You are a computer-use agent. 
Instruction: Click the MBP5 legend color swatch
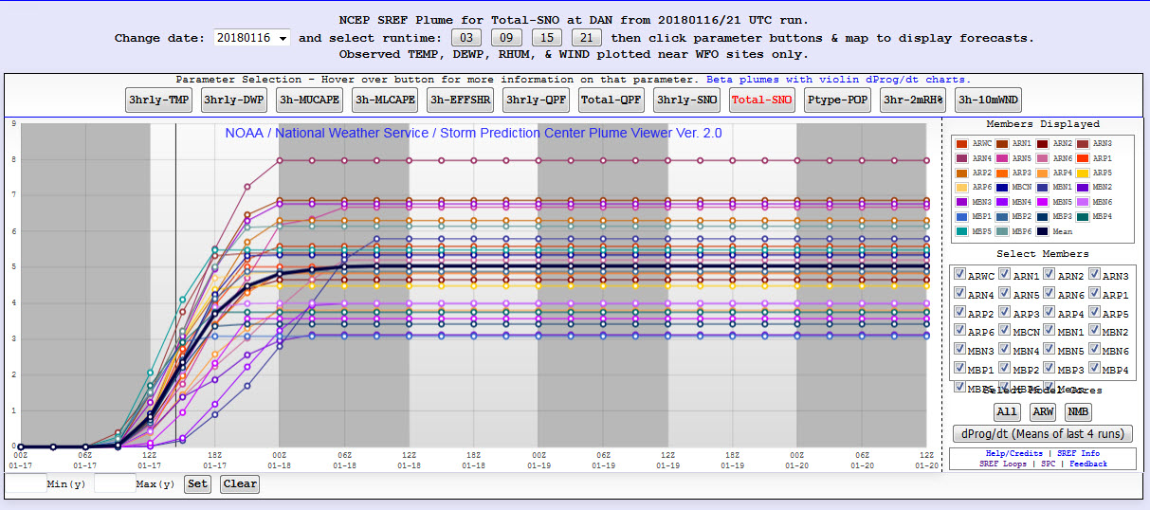961,231
